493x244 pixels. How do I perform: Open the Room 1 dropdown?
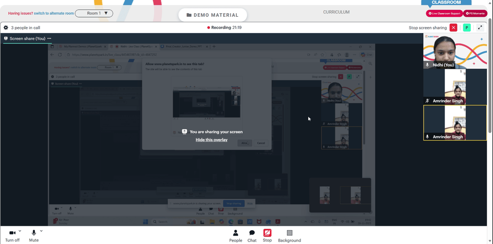(x=94, y=13)
